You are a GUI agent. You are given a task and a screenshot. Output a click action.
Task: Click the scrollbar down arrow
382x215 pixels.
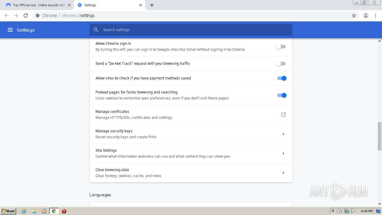coord(380,204)
